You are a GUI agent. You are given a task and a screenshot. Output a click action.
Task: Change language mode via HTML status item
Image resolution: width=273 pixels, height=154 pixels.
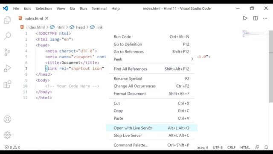tap(245, 147)
